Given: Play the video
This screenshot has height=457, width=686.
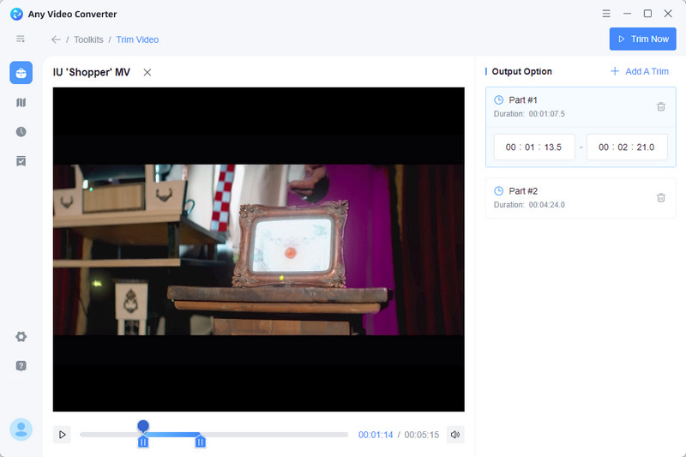Looking at the screenshot, I should (62, 435).
